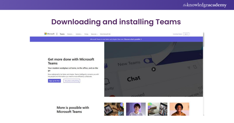Click the Teams logo icon beside New Teams

click(106, 66)
